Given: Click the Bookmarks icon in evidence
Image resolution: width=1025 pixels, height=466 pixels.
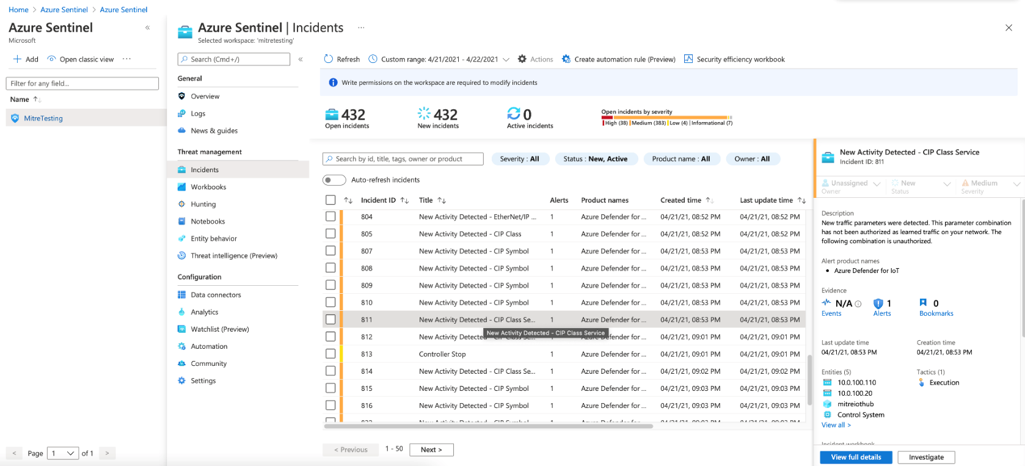Looking at the screenshot, I should coord(924,303).
